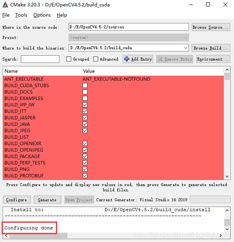
Task: Click the Configure button
Action: point(17,200)
